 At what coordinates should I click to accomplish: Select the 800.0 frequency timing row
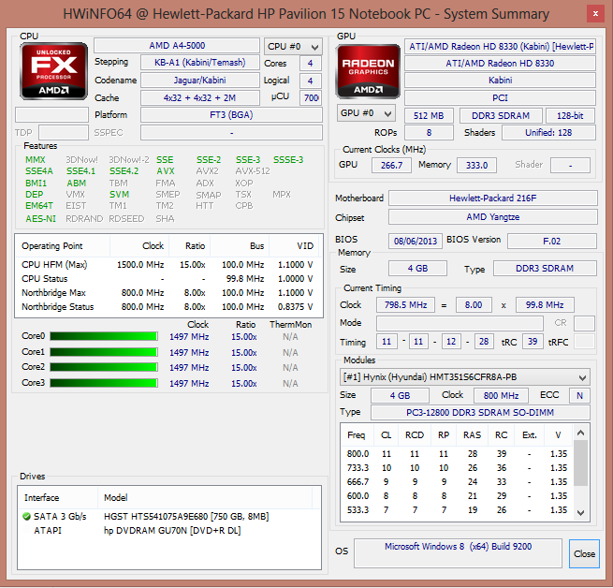pyautogui.click(x=457, y=454)
